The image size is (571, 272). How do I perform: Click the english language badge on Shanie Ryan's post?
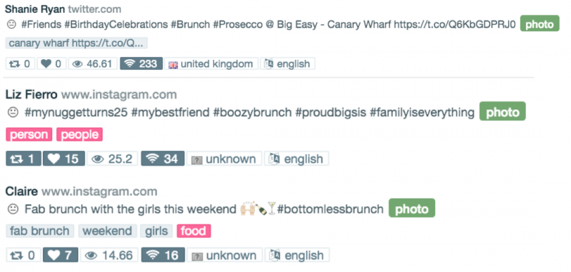pos(287,64)
